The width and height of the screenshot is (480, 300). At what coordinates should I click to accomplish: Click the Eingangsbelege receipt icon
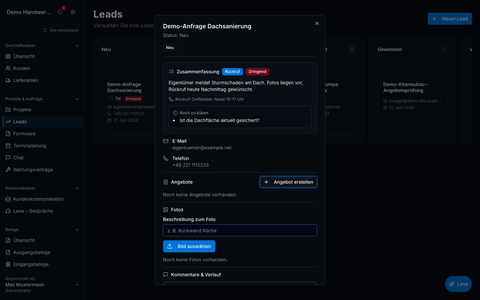[8, 264]
